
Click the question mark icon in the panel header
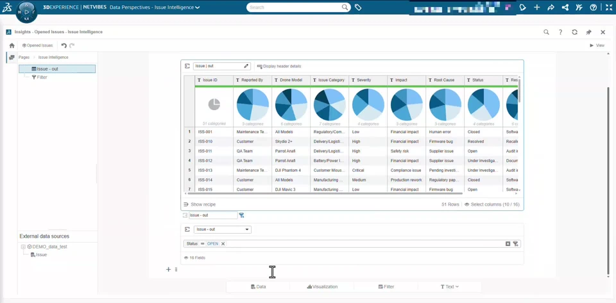(x=560, y=32)
